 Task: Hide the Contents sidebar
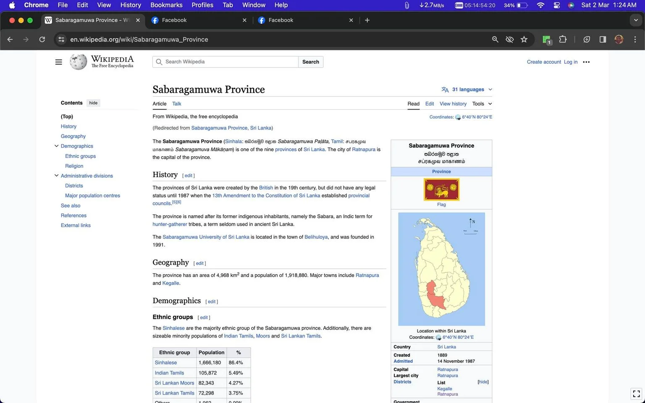93,103
